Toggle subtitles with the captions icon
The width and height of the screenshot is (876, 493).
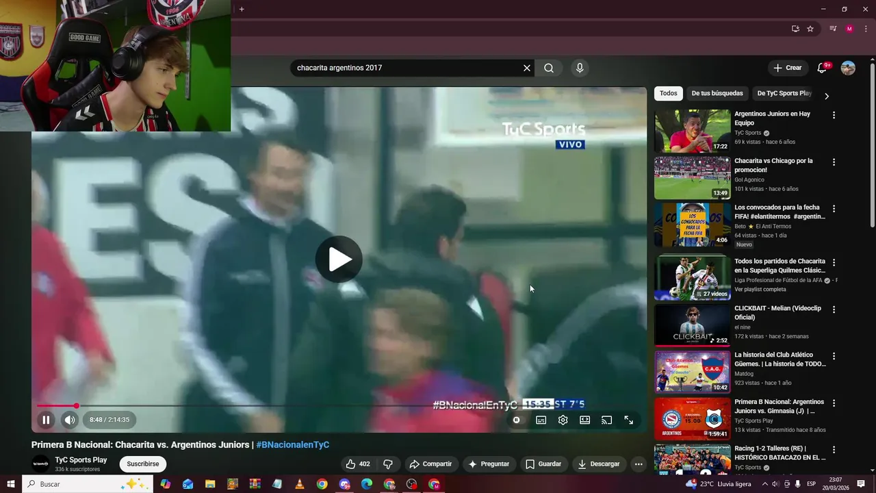pos(541,420)
